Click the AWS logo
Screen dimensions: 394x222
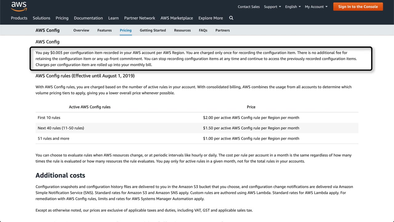19,6
